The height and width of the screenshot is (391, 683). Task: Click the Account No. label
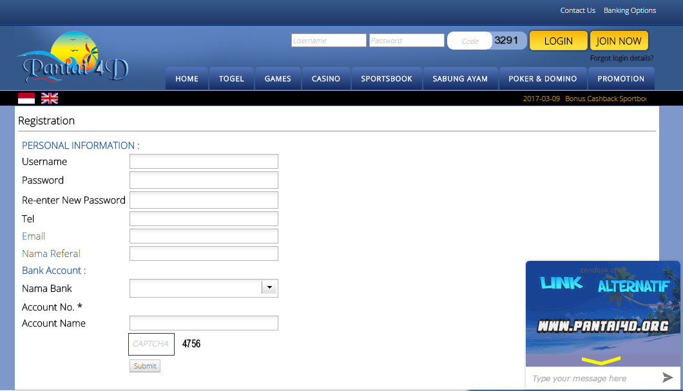(x=52, y=307)
